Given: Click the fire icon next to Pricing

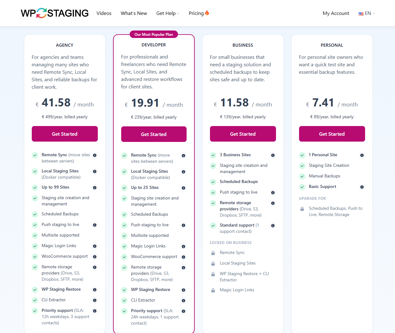Looking at the screenshot, I should pos(207,13).
